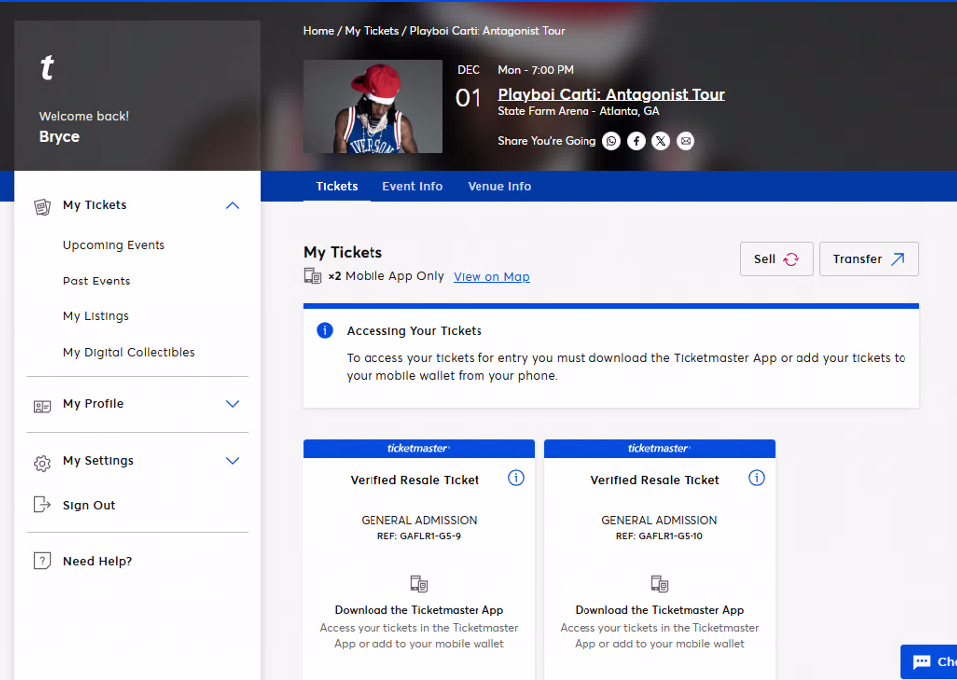The height and width of the screenshot is (680, 957).
Task: Click 'State Farm Arena - Atlanta, GA' text
Action: tap(578, 111)
